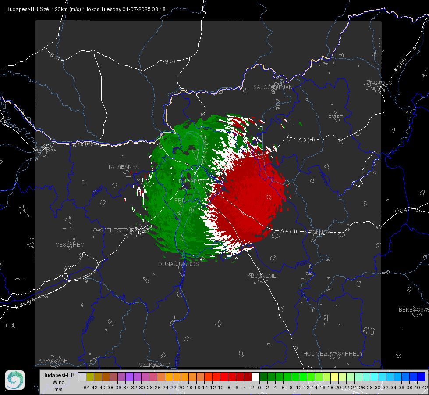Image resolution: width=429 pixels, height=395 pixels.
Task: Click the KECSKEMÉT city label
Action: [263, 276]
